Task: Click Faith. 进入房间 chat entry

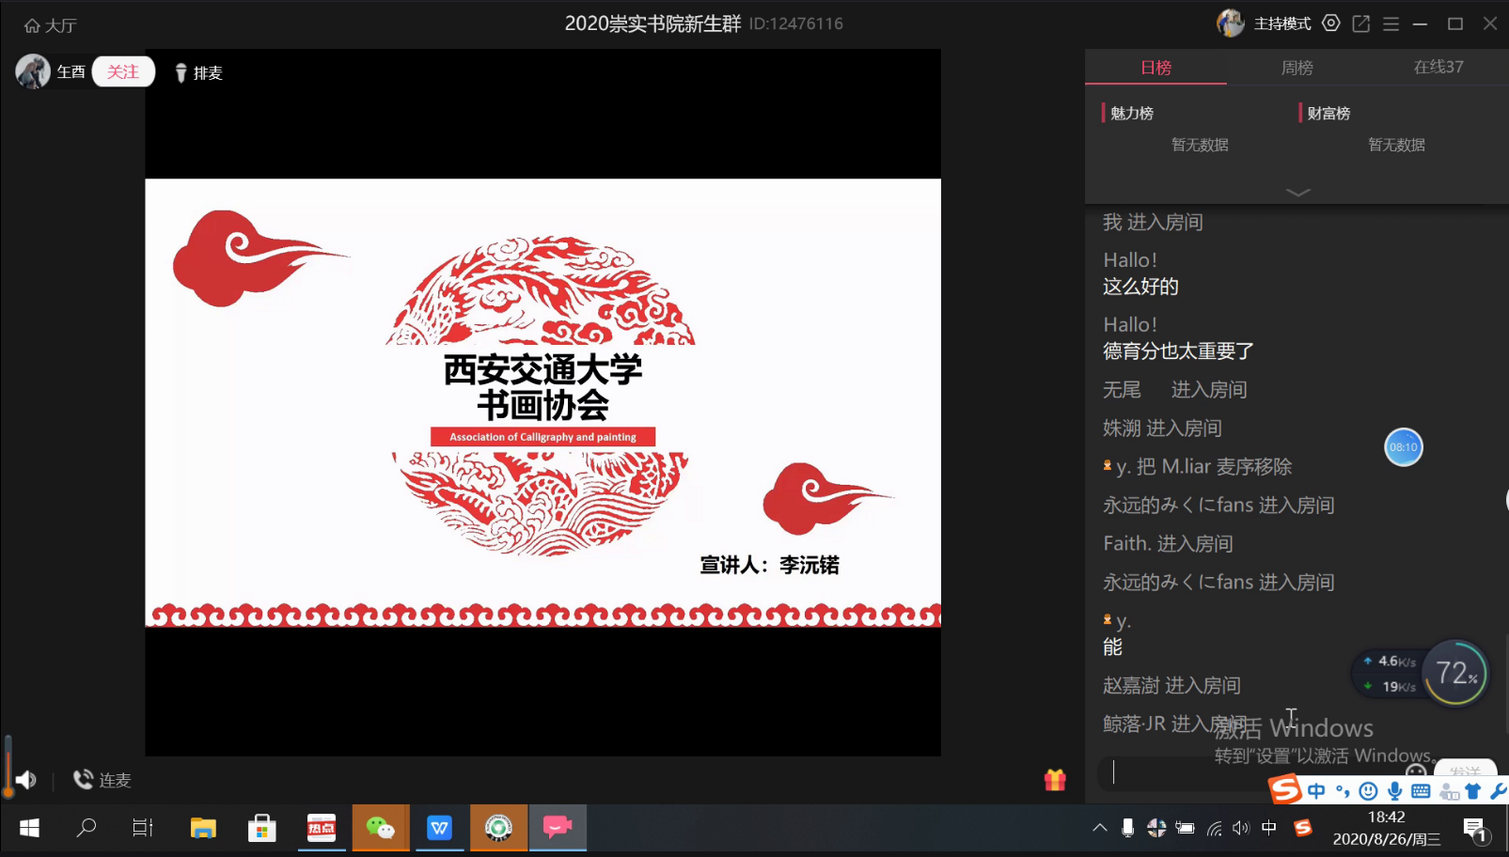Action: pyautogui.click(x=1168, y=544)
